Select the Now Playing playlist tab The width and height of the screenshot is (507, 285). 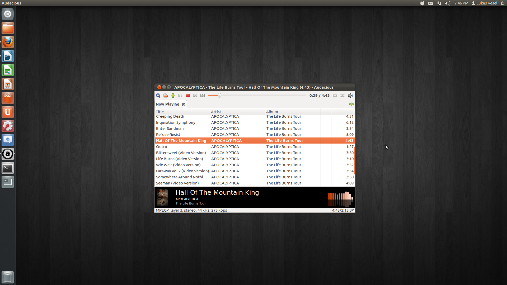point(167,104)
